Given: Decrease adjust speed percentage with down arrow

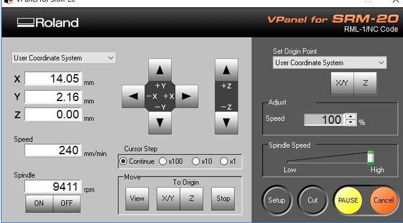Looking at the screenshot, I should (x=351, y=123).
